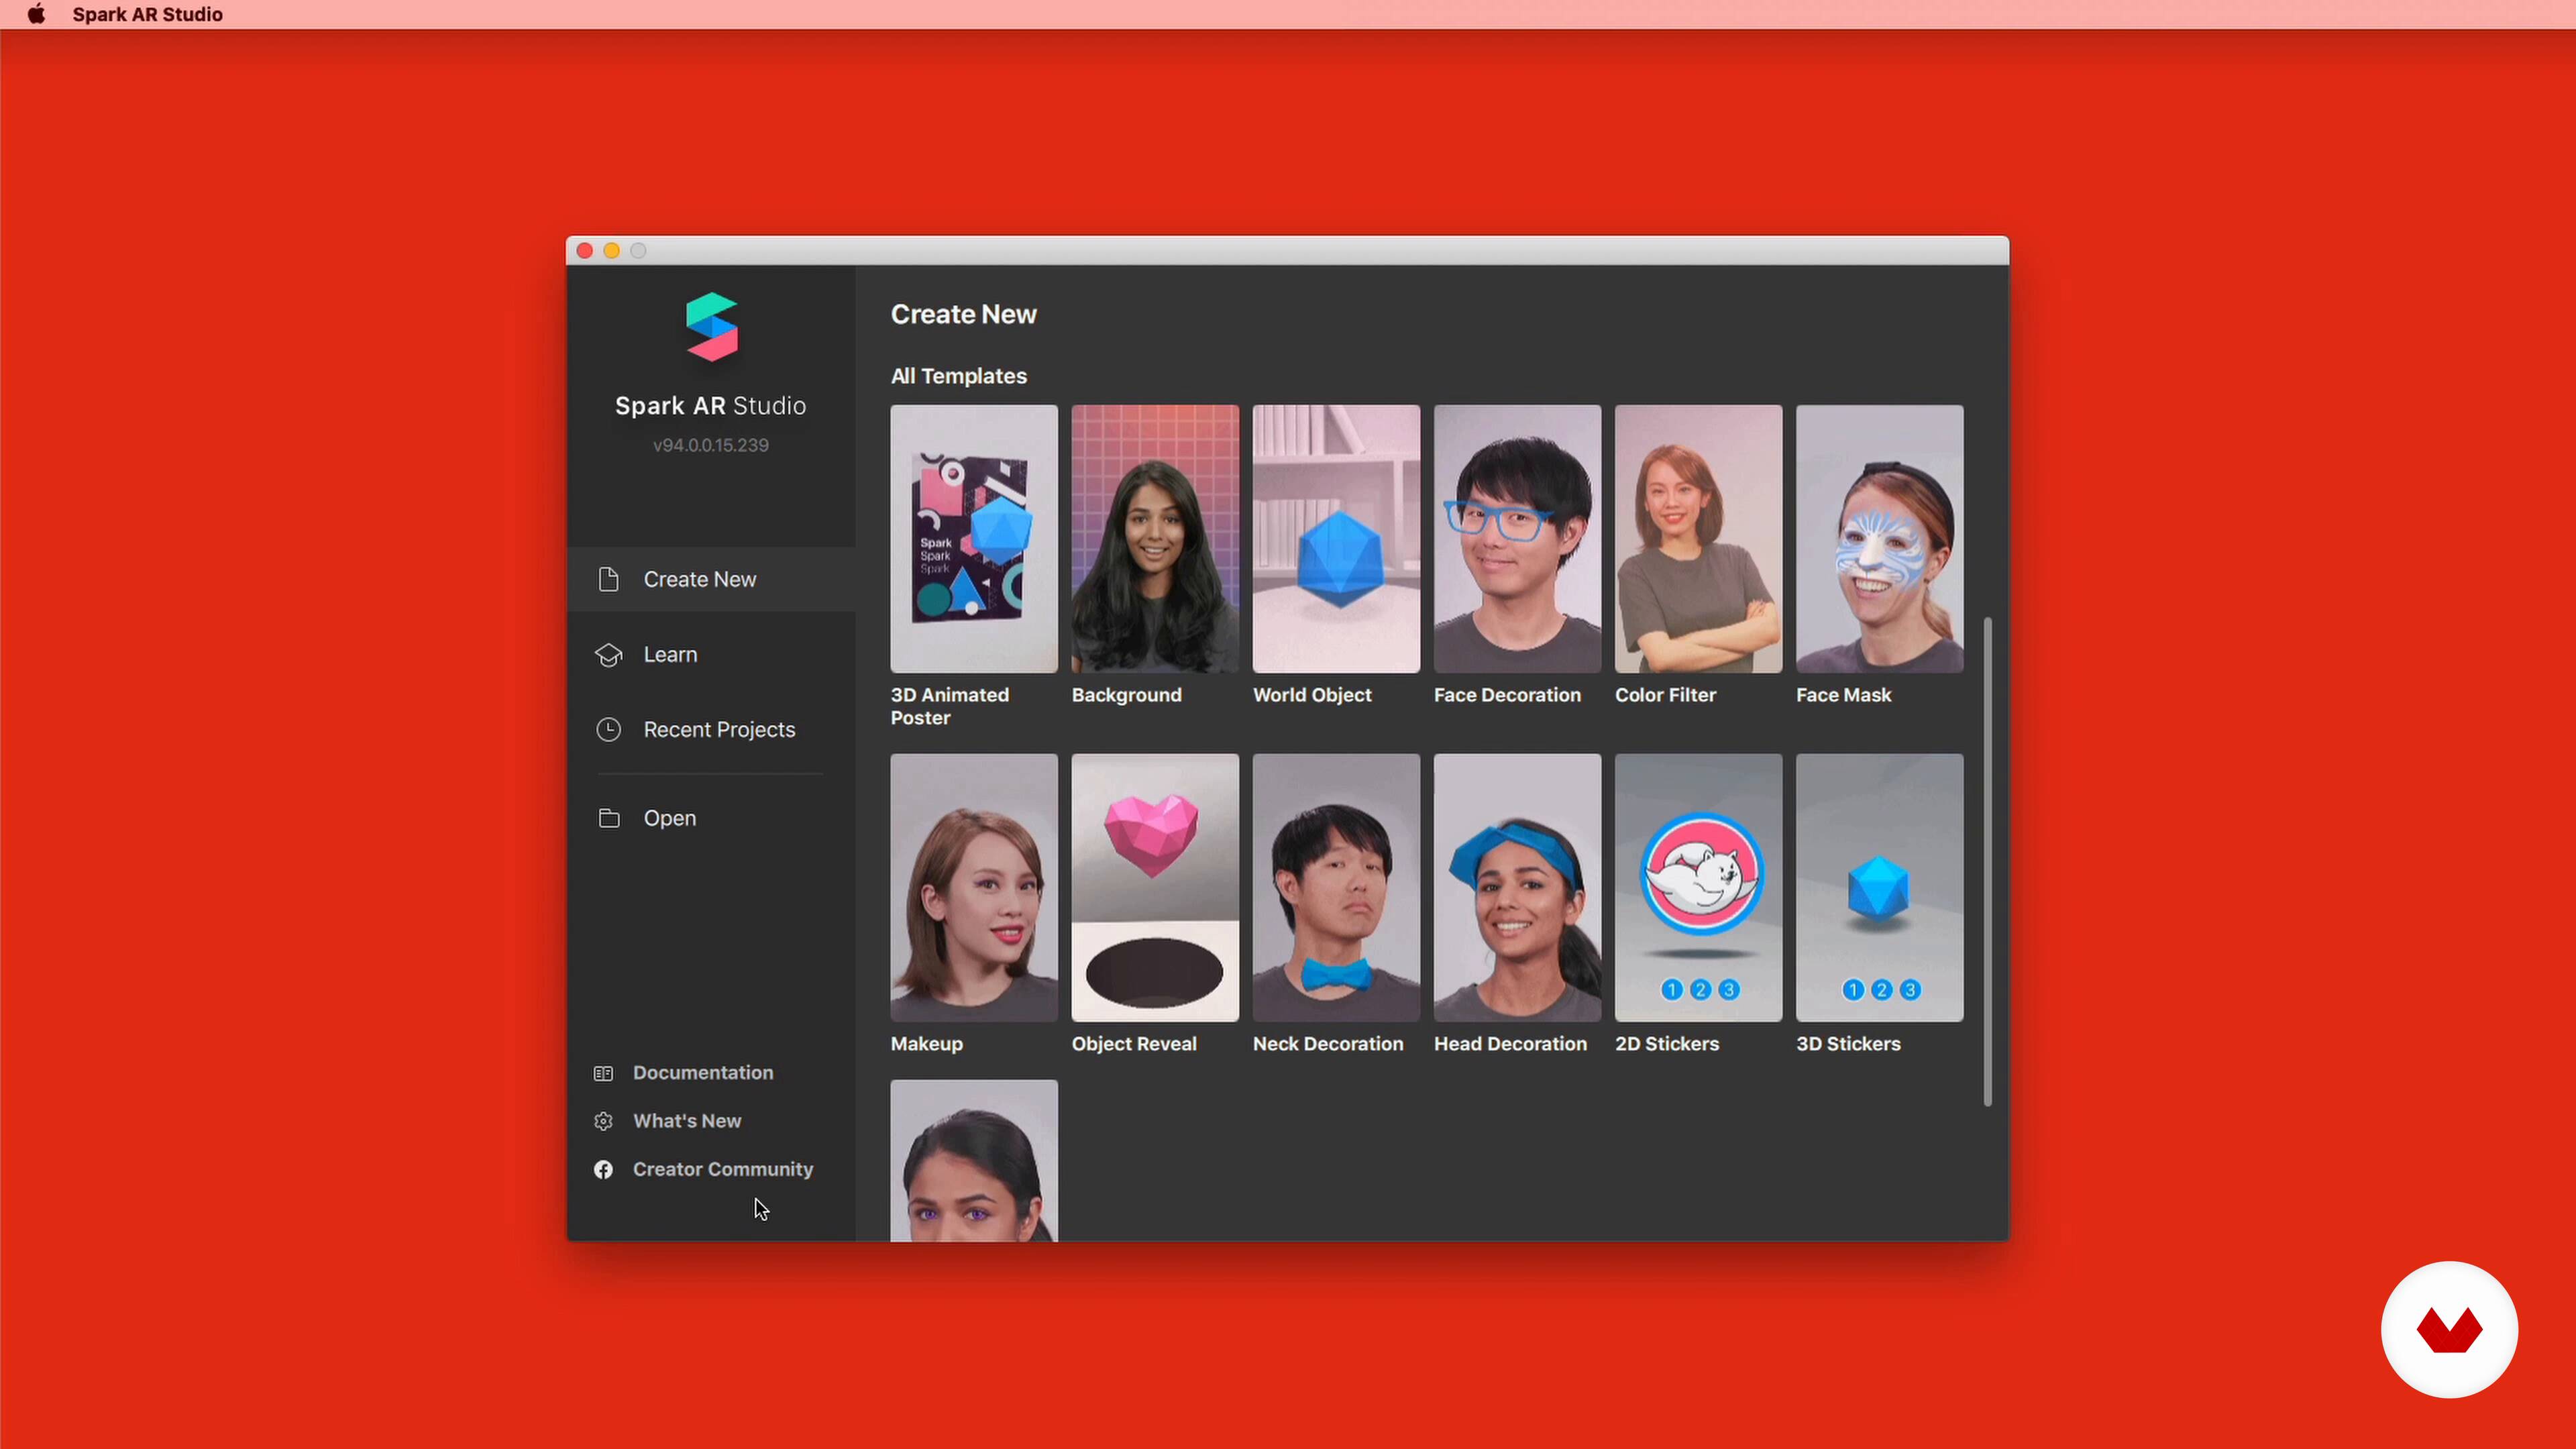This screenshot has width=2576, height=1449.
Task: Click the "3D Animated Poster" label
Action: (x=949, y=706)
